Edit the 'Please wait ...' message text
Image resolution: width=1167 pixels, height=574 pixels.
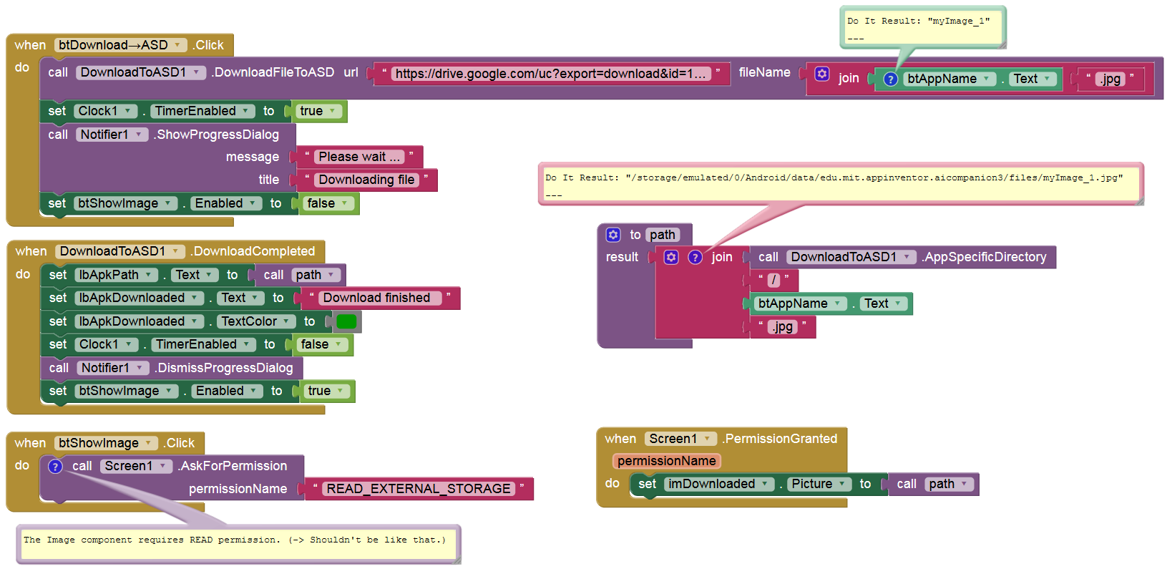(359, 157)
